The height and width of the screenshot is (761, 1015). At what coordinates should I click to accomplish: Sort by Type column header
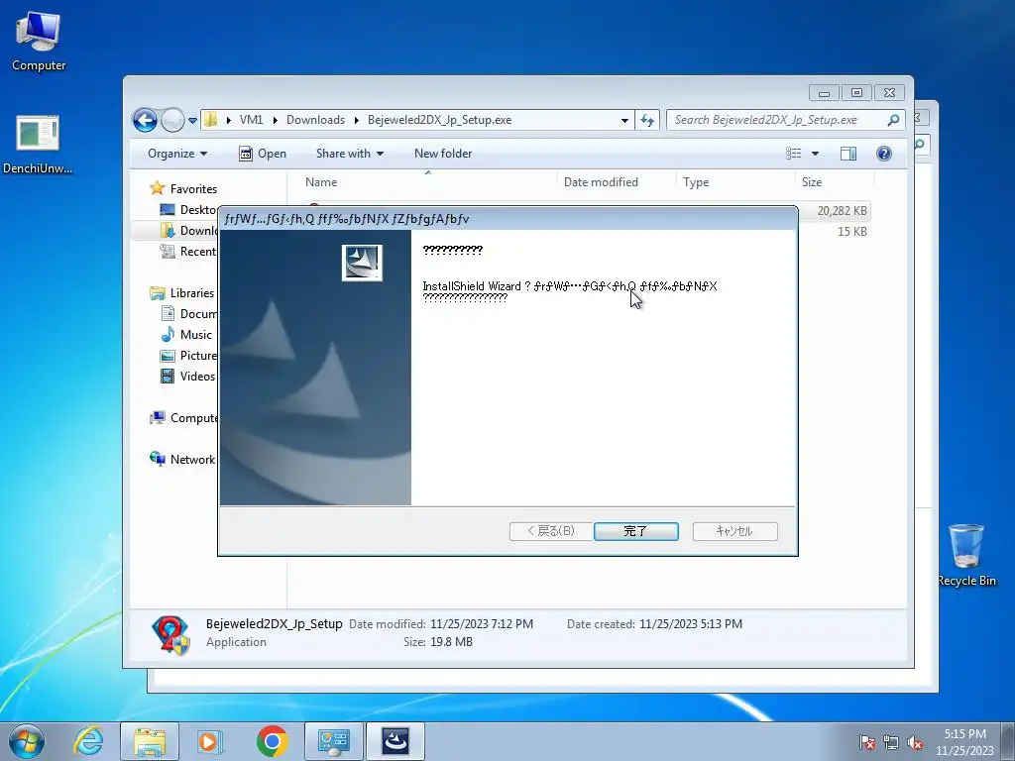pos(735,182)
